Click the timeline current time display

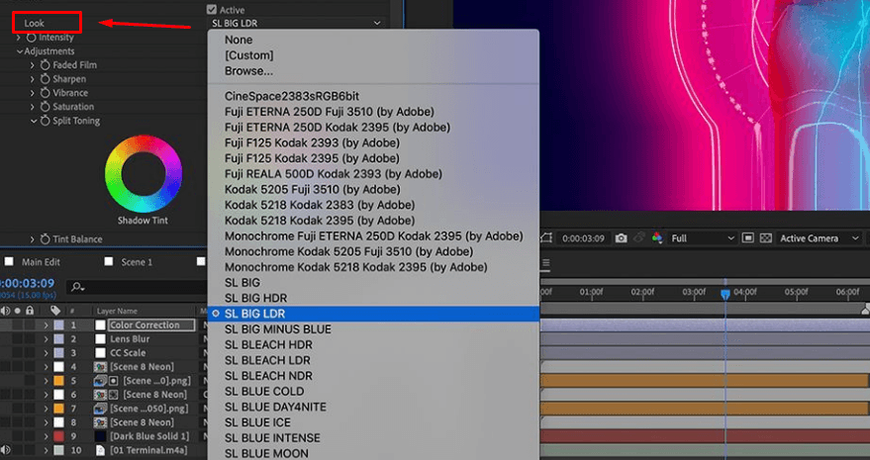pyautogui.click(x=27, y=284)
